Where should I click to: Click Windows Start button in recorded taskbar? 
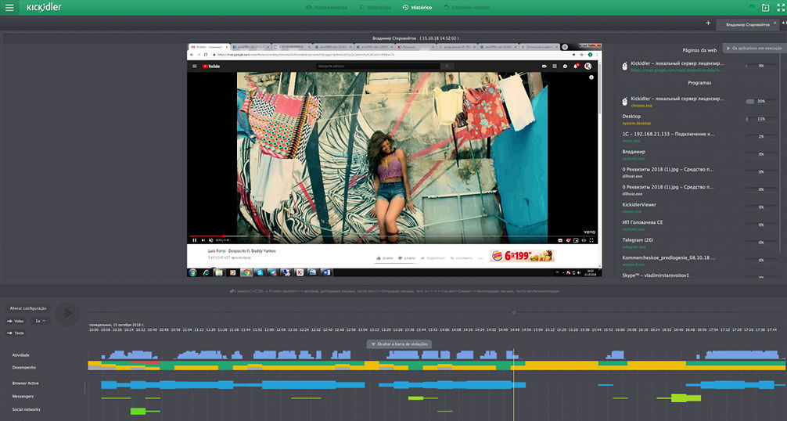click(192, 272)
